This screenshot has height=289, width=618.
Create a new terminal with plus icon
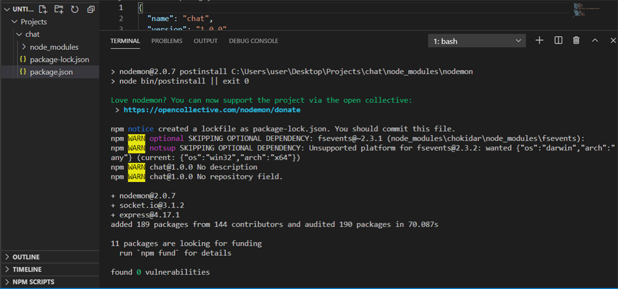coord(540,40)
